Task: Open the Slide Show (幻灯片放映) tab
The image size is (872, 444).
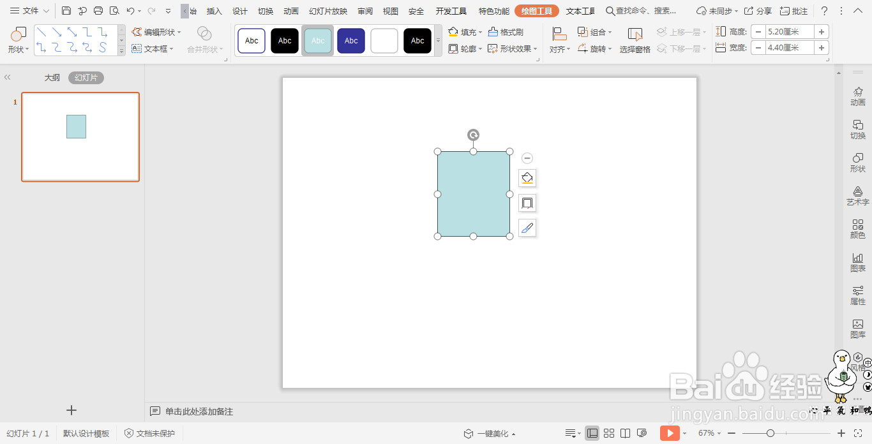Action: coord(328,11)
